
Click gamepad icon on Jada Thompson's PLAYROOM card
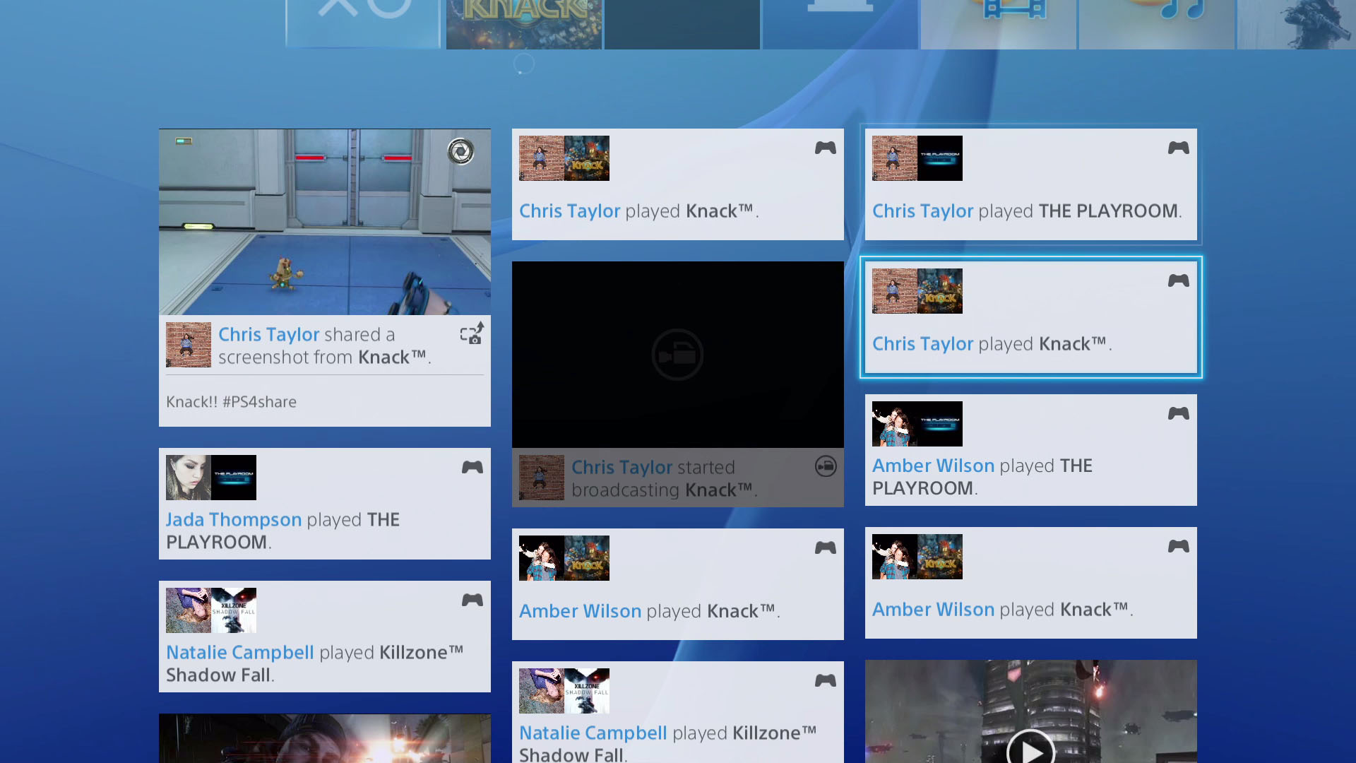[x=472, y=467]
